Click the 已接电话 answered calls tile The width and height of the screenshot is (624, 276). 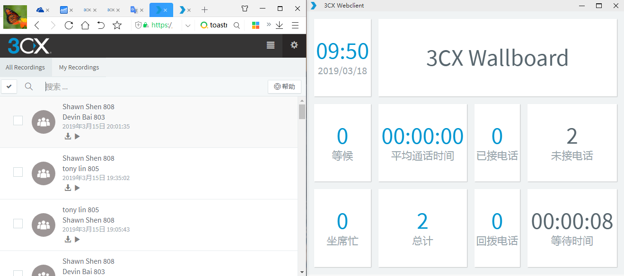497,143
